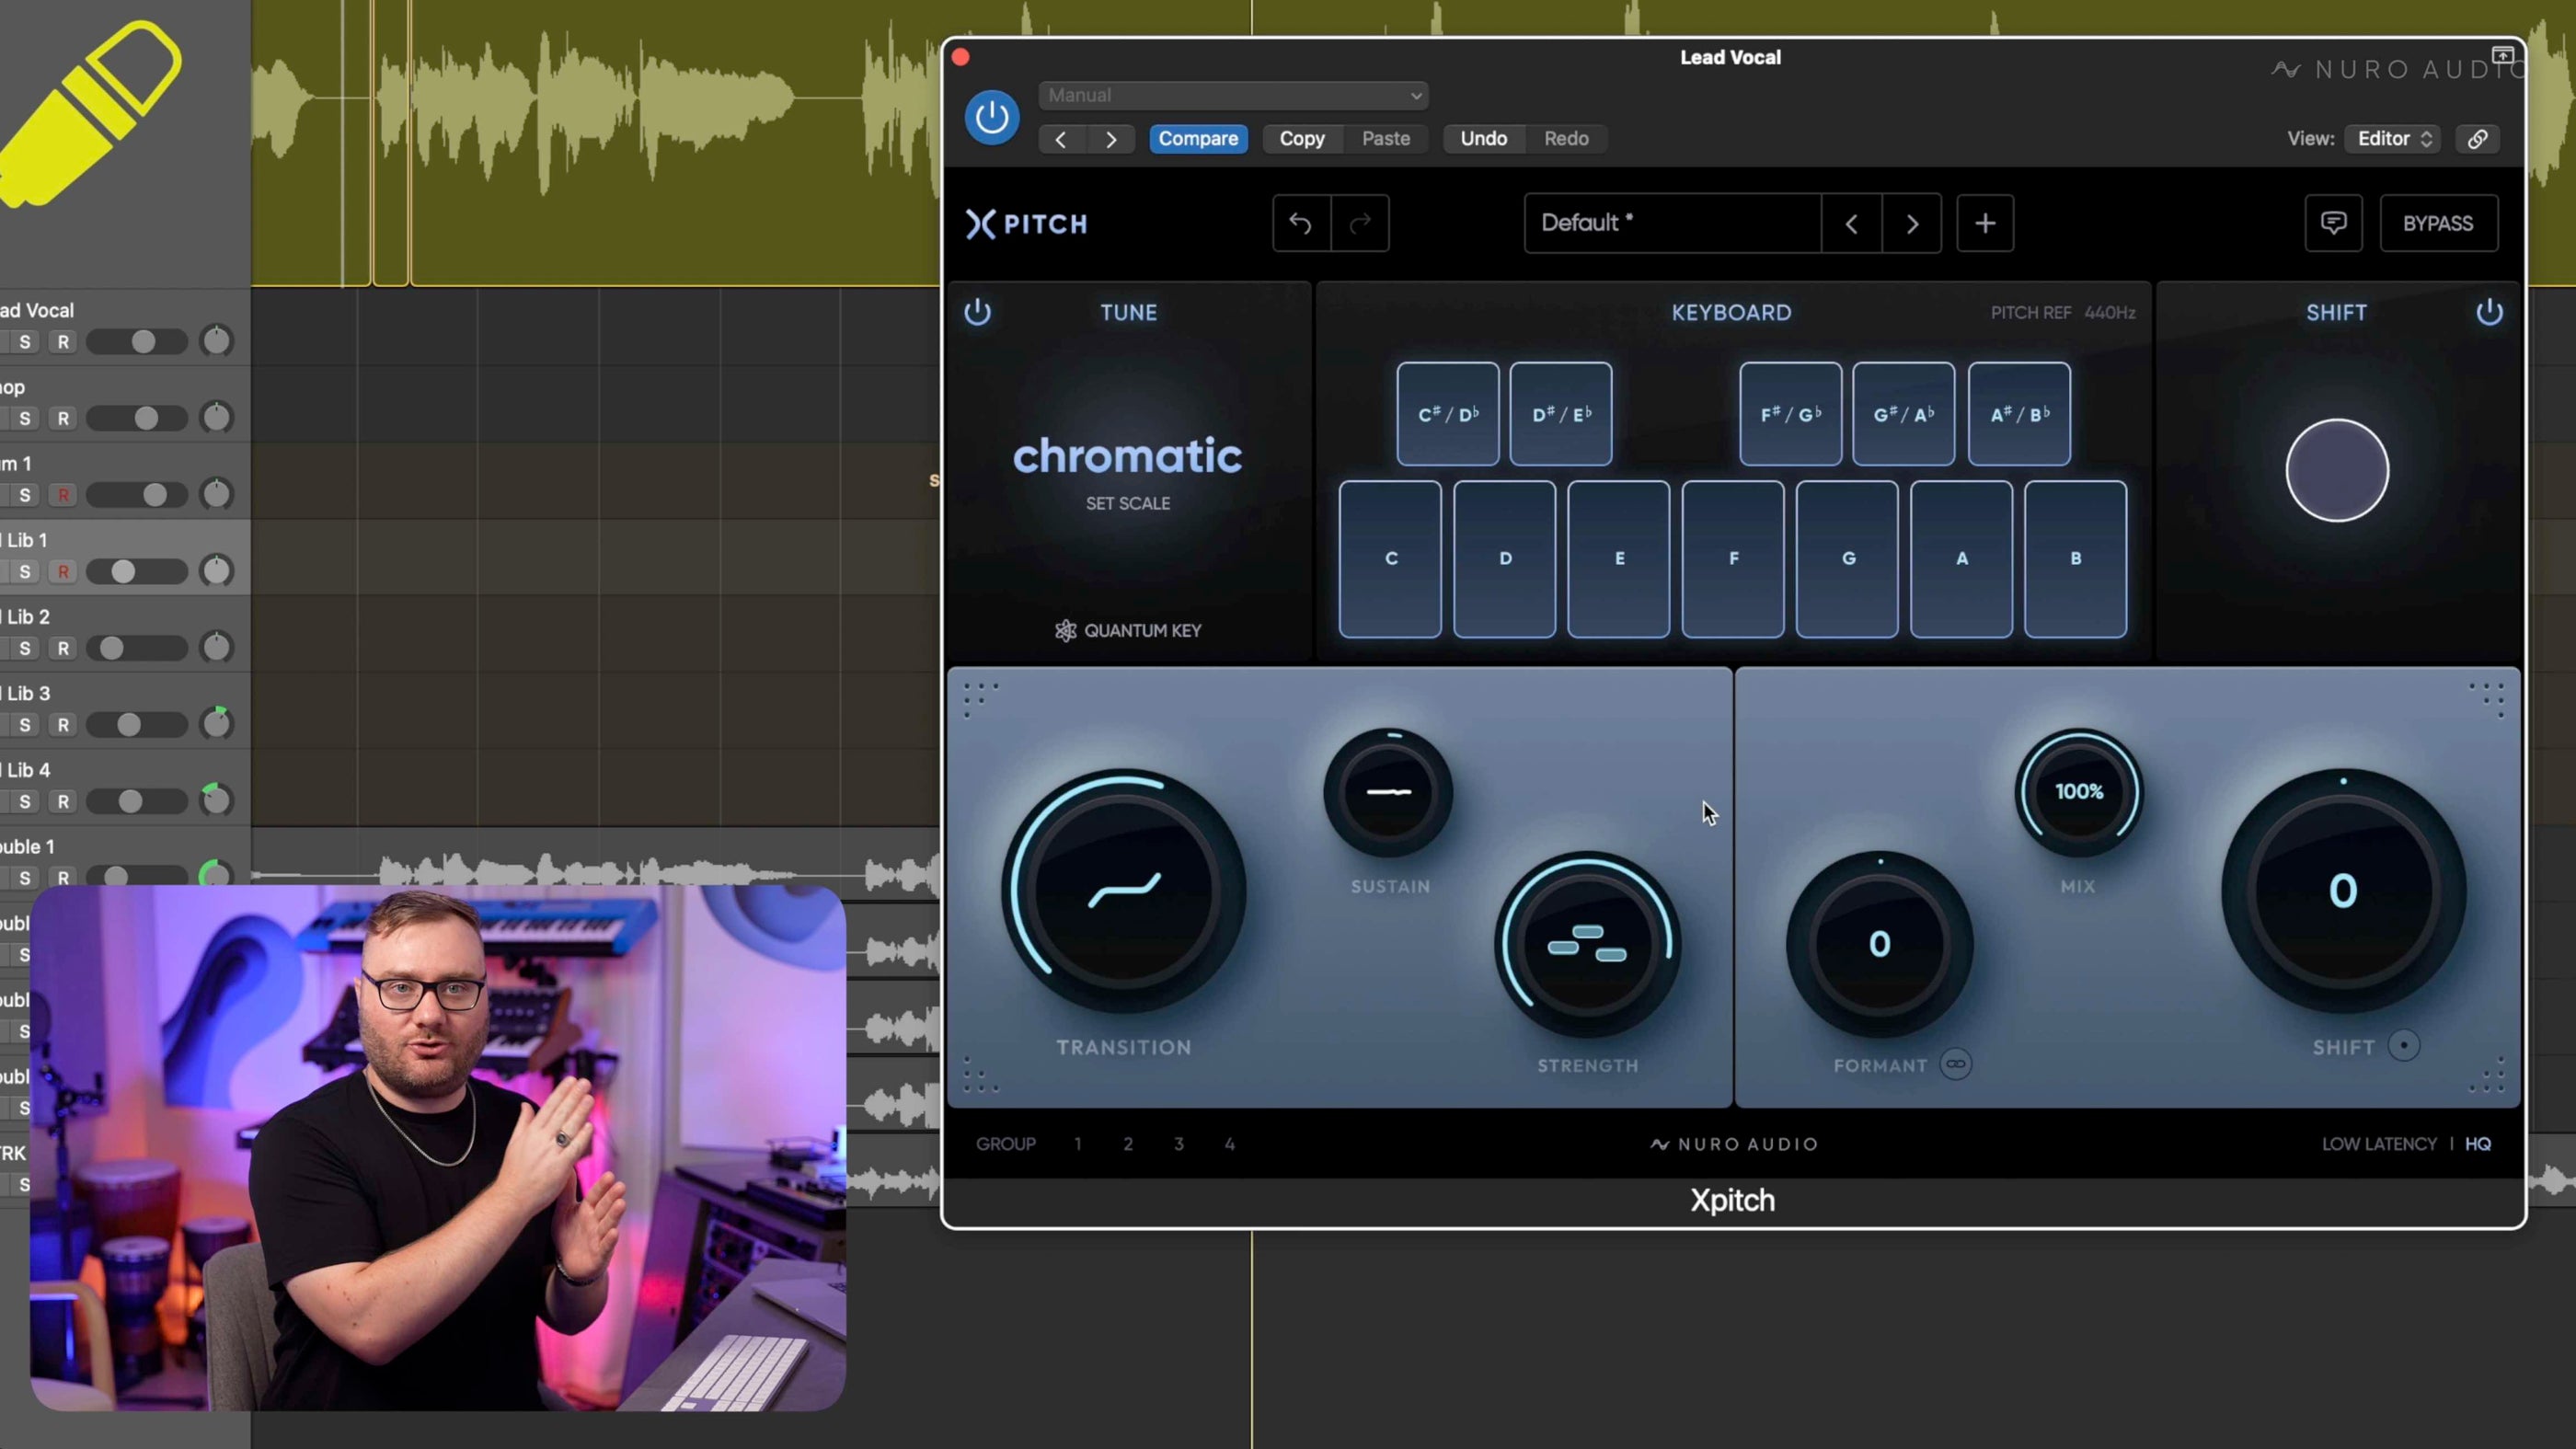Select Group 2 at the bottom
This screenshot has width=2576, height=1449.
(x=1128, y=1144)
